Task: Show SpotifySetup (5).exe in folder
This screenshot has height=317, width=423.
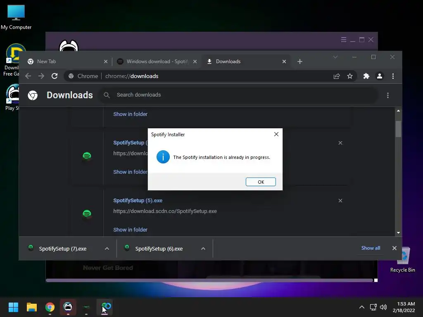Action: point(130,229)
